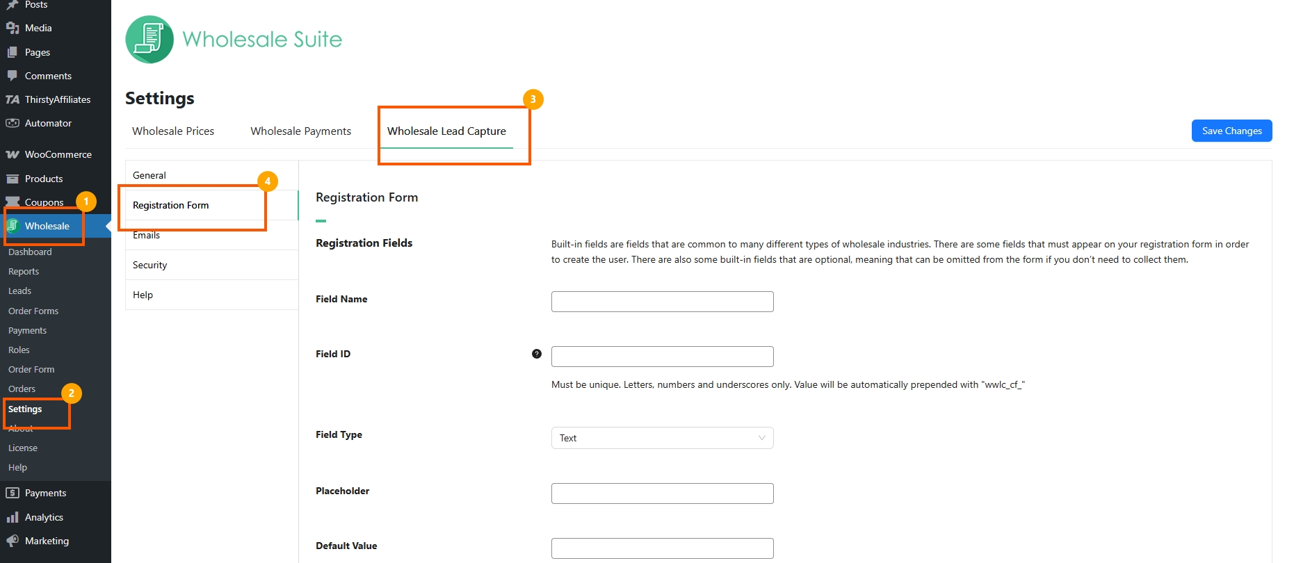The height and width of the screenshot is (563, 1294).
Task: Click the Pages icon in sidebar
Action: pyautogui.click(x=12, y=52)
